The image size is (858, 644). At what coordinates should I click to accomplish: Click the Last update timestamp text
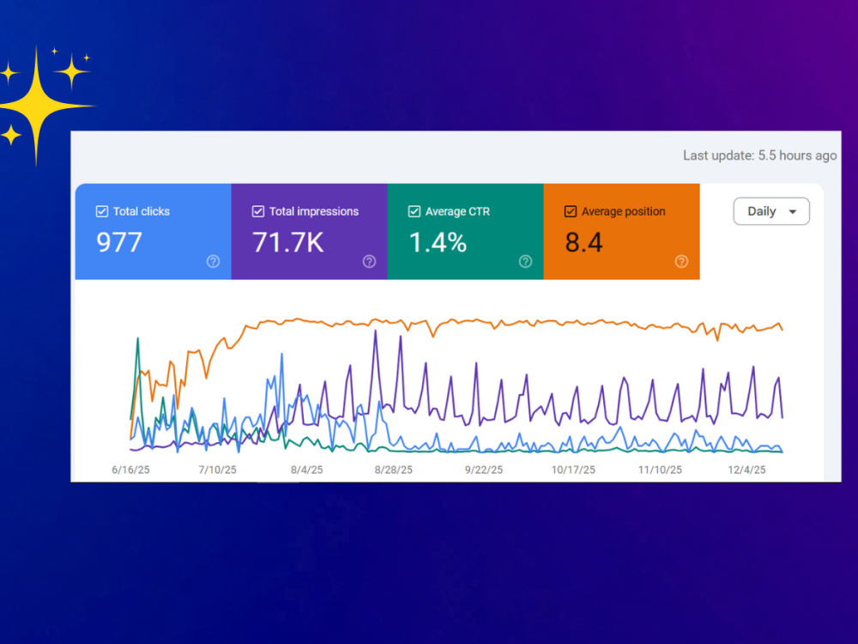tap(759, 155)
